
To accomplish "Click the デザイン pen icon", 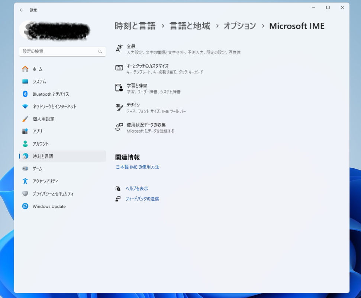I will tap(119, 108).
